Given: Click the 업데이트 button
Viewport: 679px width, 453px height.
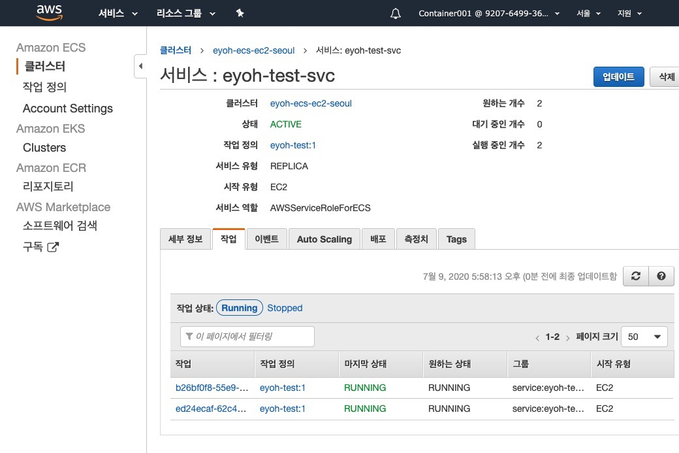Looking at the screenshot, I should pos(618,76).
